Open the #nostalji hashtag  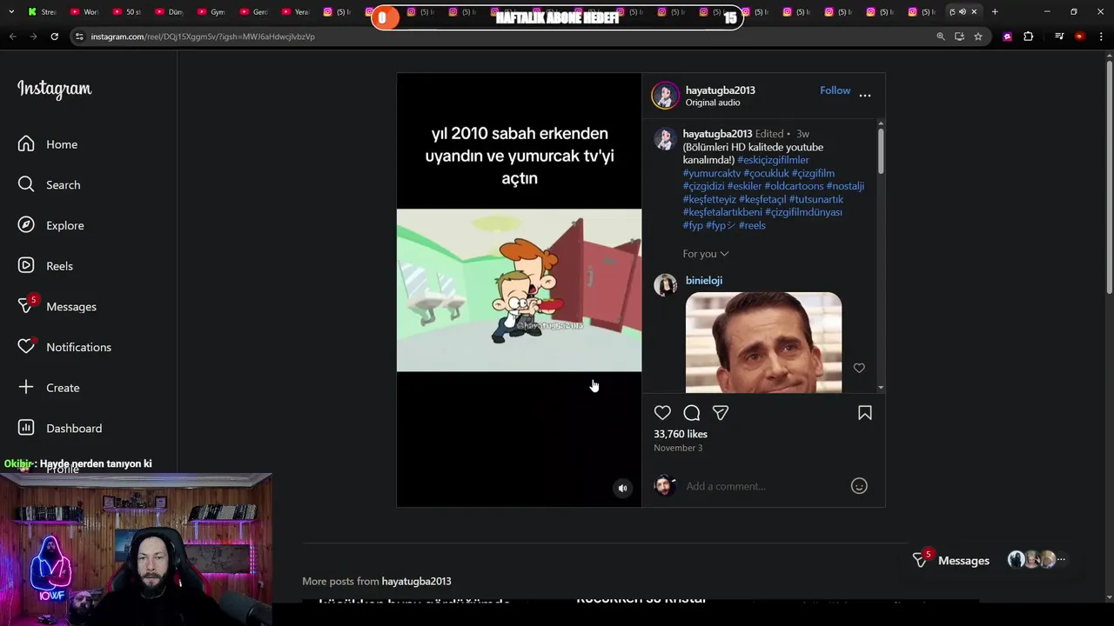(x=845, y=186)
